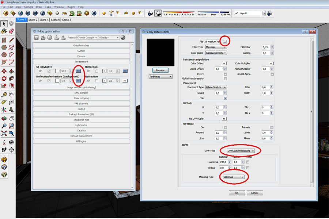The image size is (329, 219).
Task: Activate the Walk footprints tool
Action: pyautogui.click(x=4, y=150)
